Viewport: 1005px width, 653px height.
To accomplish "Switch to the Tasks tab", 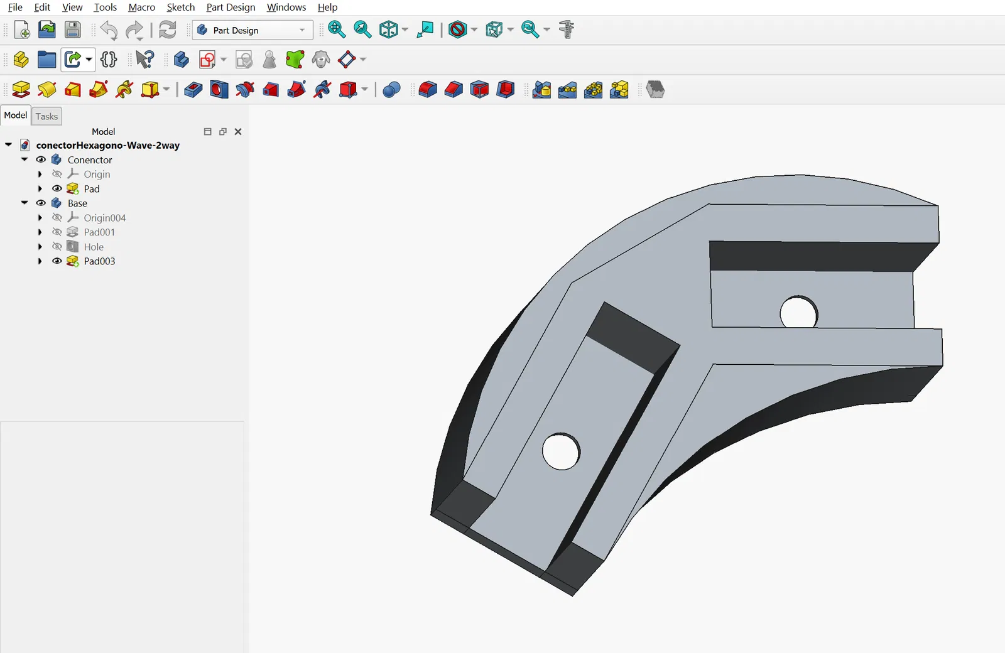I will (x=46, y=116).
